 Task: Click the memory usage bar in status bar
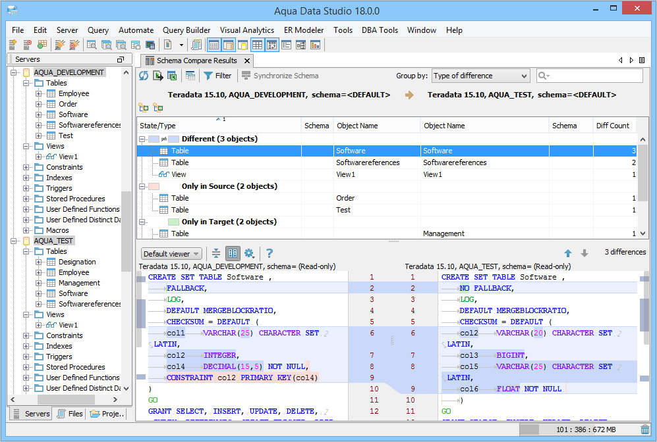tap(579, 430)
